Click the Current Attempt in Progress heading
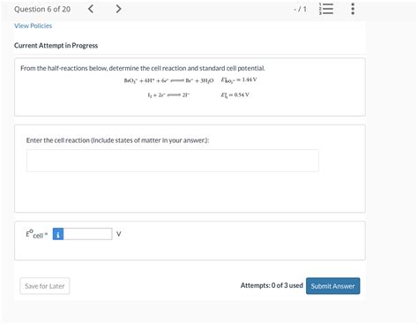The width and height of the screenshot is (418, 324). (x=56, y=46)
